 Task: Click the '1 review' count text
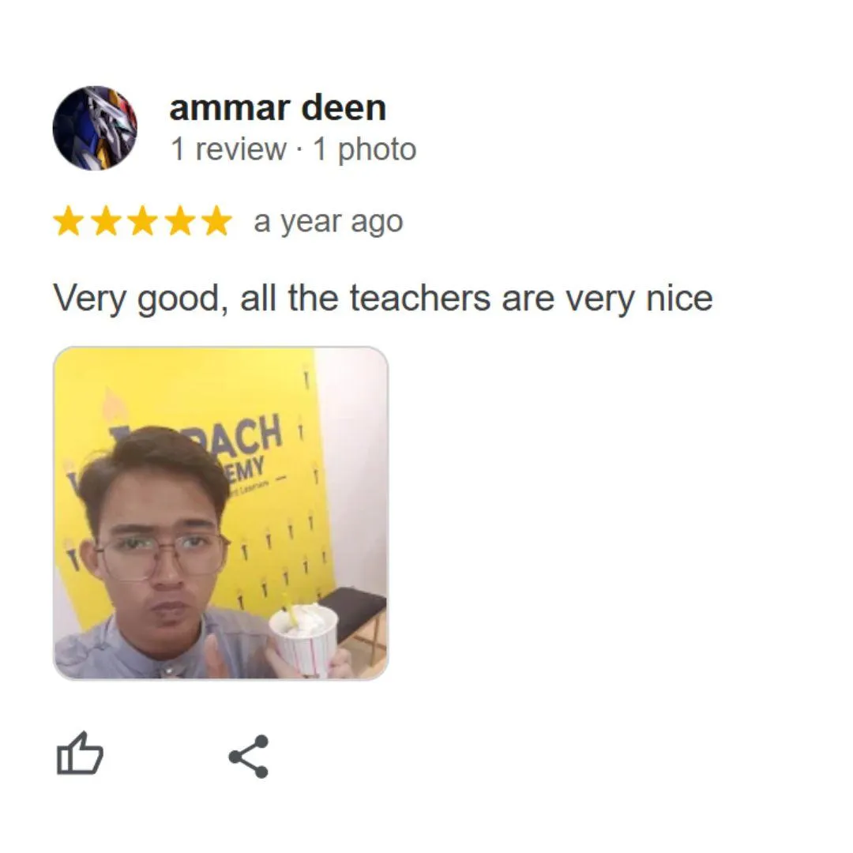pyautogui.click(x=228, y=149)
